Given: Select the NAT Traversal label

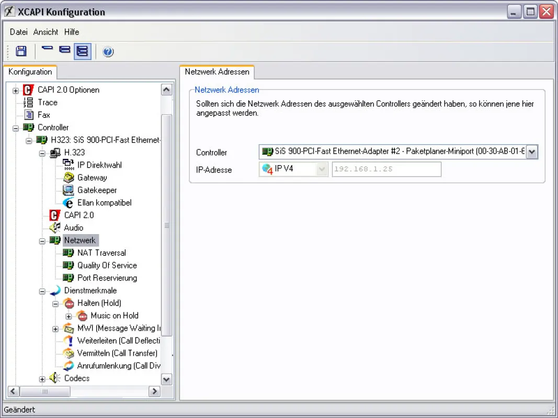Looking at the screenshot, I should coord(101,253).
